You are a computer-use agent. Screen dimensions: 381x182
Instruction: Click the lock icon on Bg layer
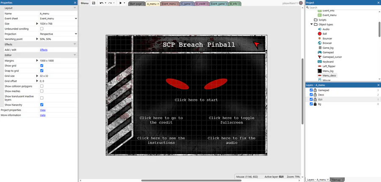tap(315, 104)
